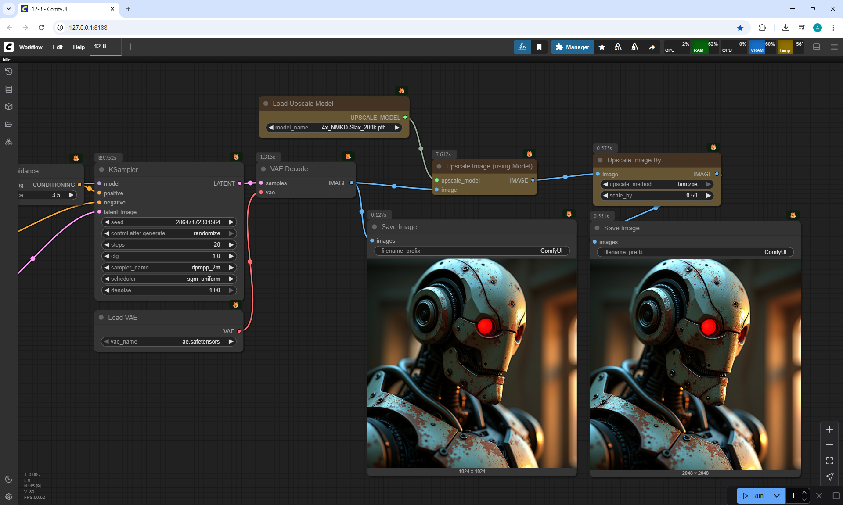Expand the Run button dropdown arrow
This screenshot has width=843, height=505.
coord(776,496)
